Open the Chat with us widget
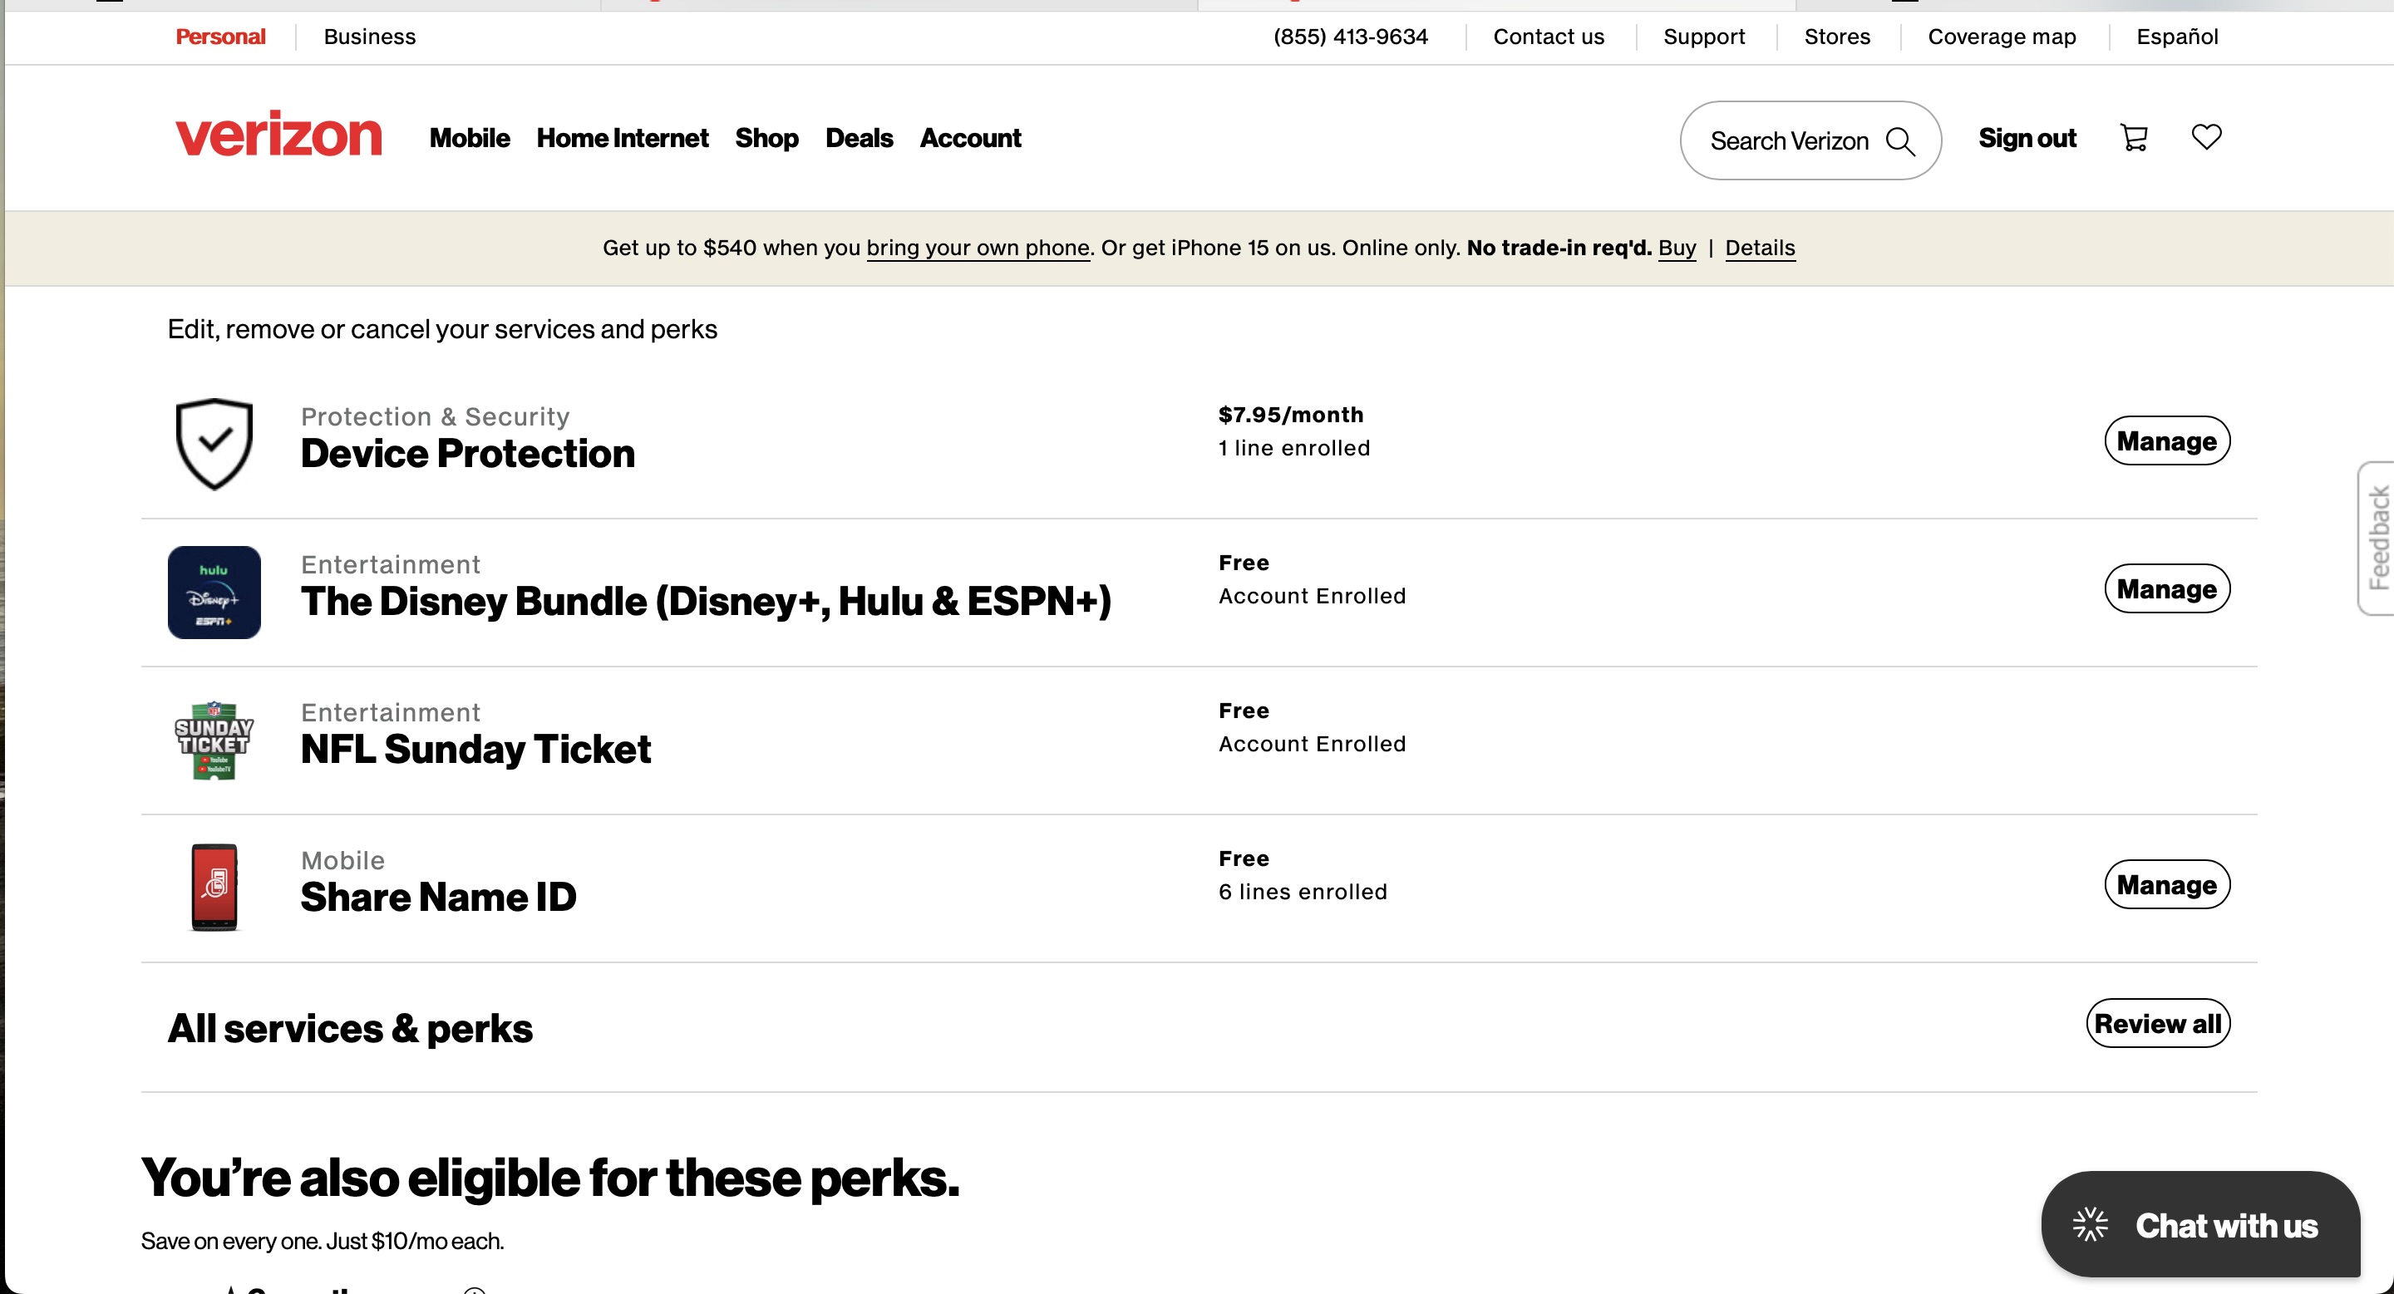This screenshot has width=2394, height=1294. point(2199,1224)
